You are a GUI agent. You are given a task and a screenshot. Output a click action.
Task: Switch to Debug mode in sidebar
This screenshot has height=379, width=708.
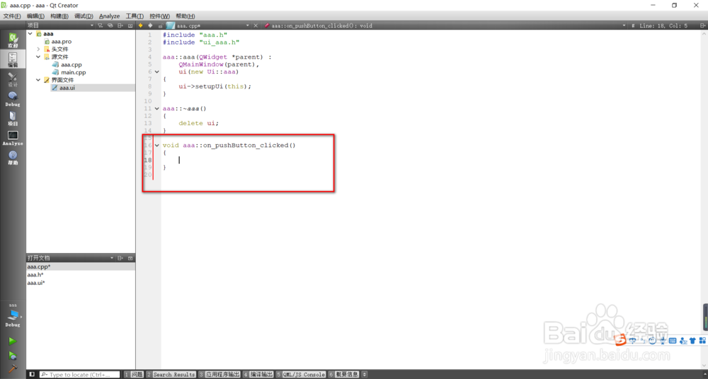[13, 99]
